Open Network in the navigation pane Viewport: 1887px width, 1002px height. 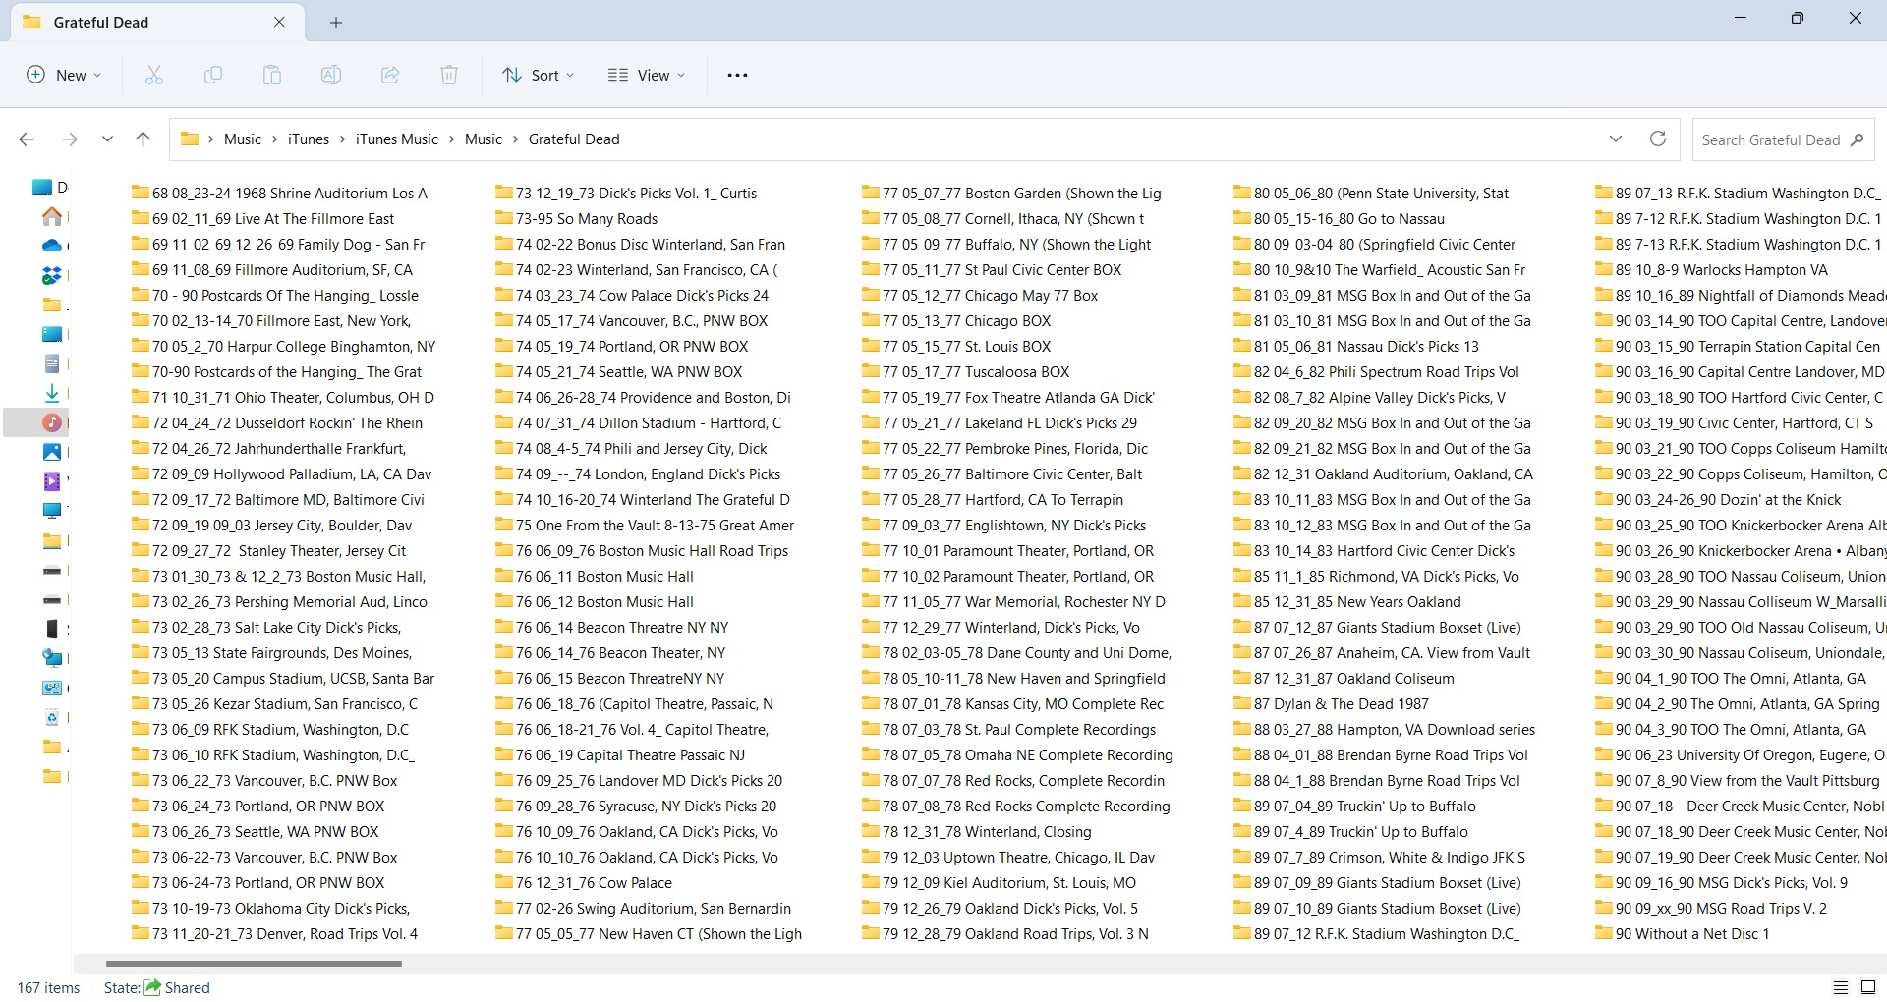pyautogui.click(x=52, y=658)
